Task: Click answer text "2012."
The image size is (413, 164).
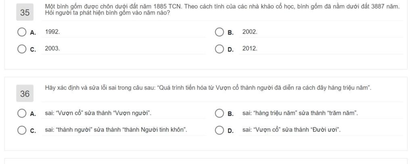Action: tap(250, 48)
